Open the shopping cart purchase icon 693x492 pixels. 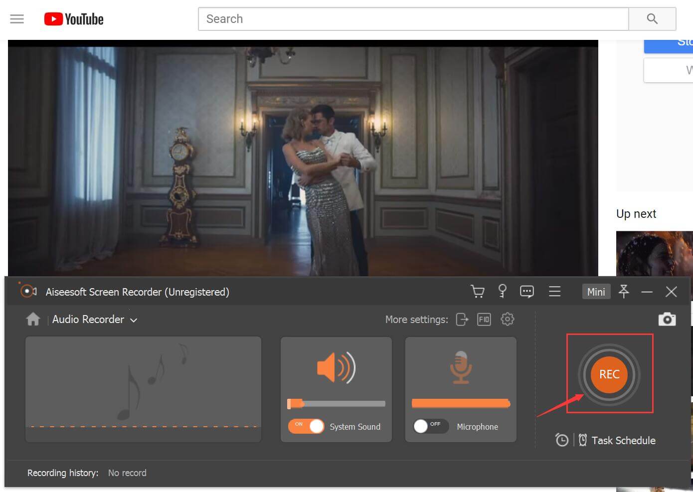(x=478, y=291)
